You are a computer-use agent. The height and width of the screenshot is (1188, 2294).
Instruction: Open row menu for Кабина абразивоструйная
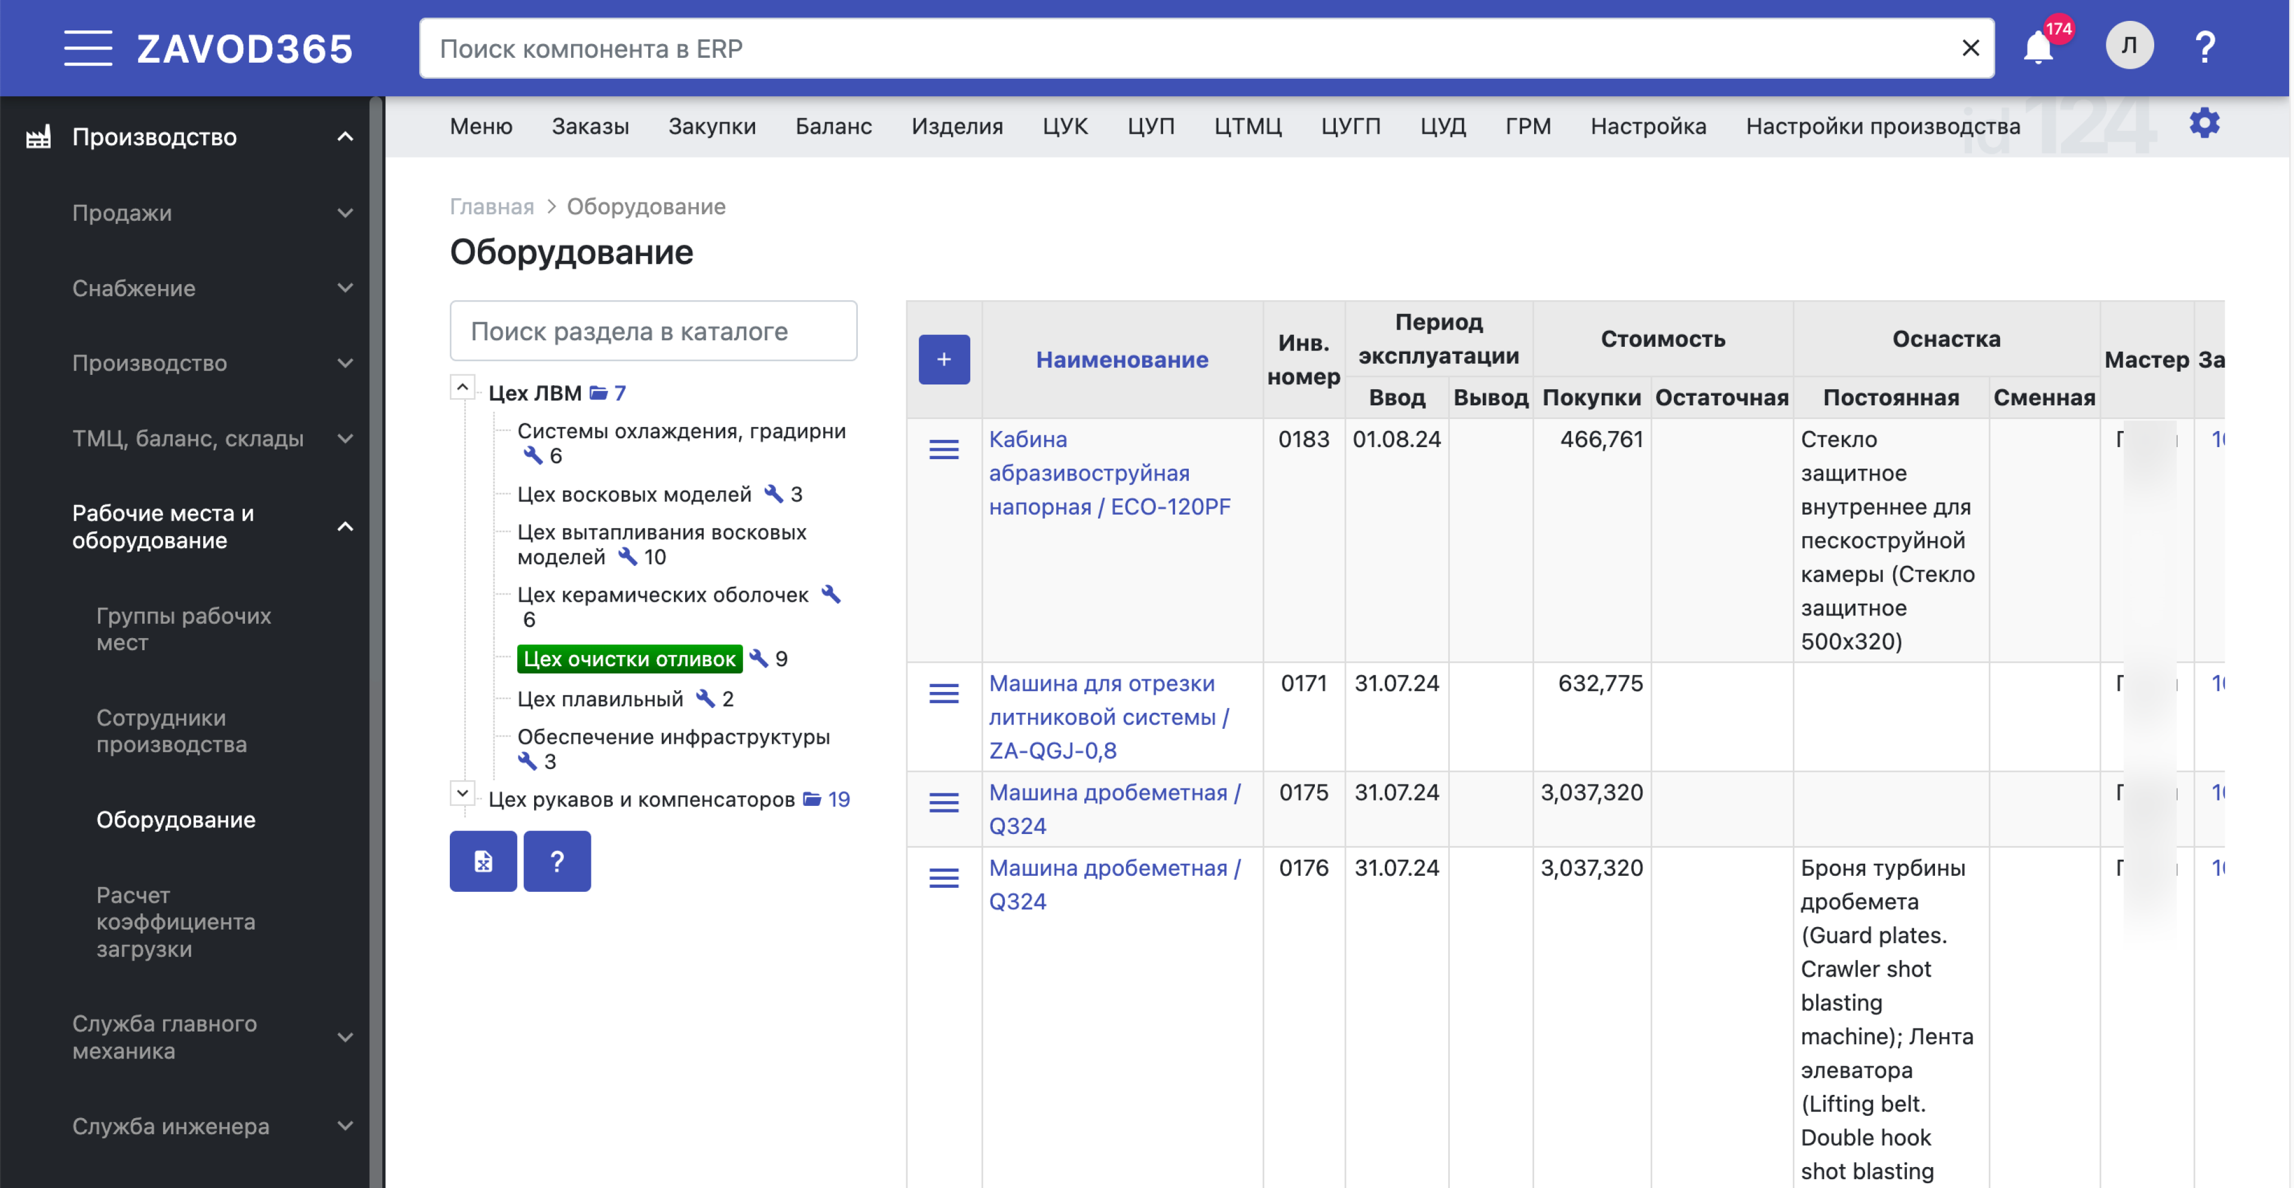pyautogui.click(x=944, y=450)
